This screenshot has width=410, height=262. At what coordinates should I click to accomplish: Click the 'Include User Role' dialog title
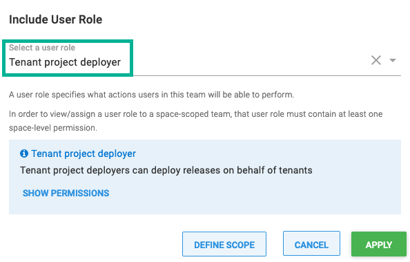pyautogui.click(x=55, y=19)
